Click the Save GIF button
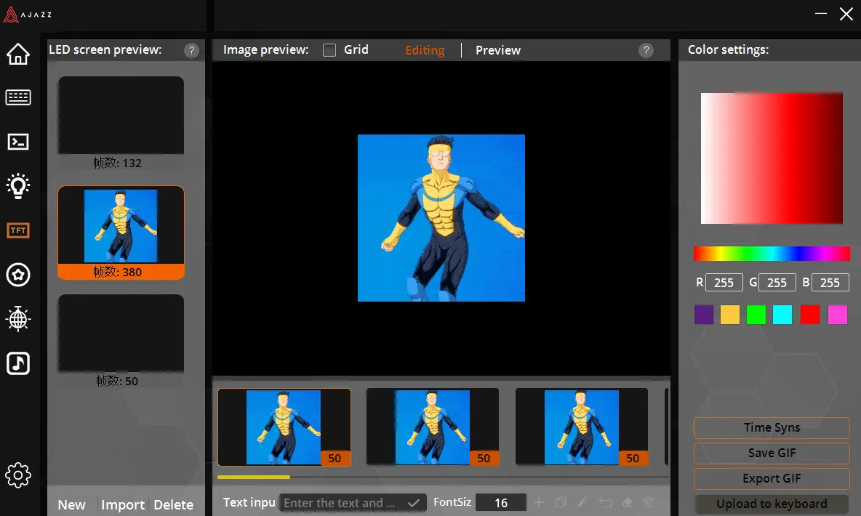Screen dimensions: 861x516 coord(772,453)
